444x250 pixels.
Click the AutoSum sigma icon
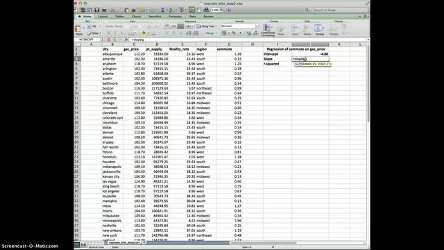pyautogui.click(x=162, y=10)
